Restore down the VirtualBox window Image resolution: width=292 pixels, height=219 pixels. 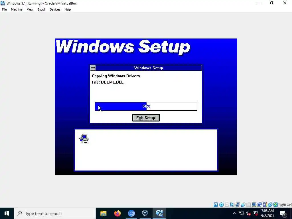pos(272,3)
